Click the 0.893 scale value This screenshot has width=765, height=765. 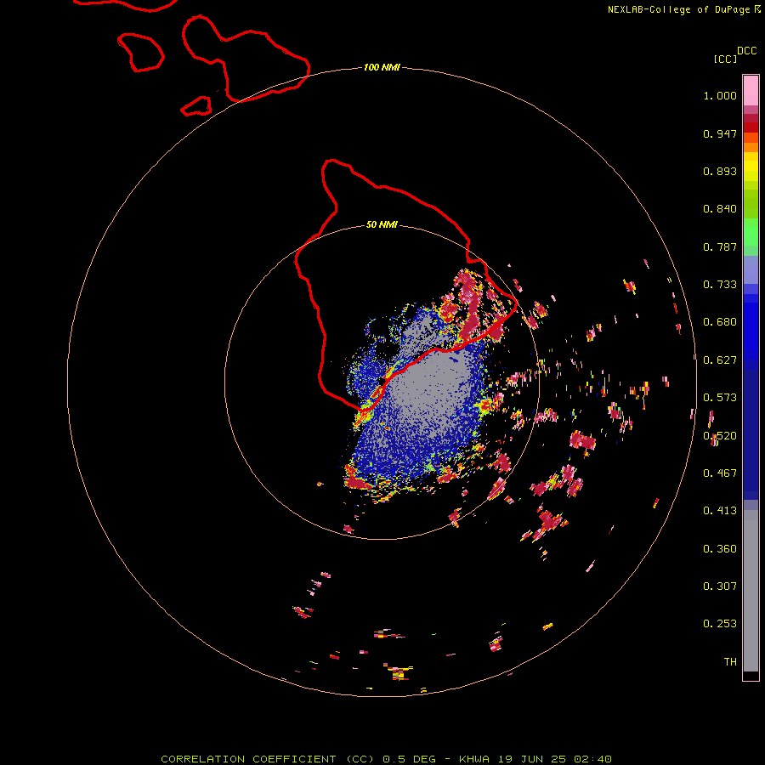720,171
